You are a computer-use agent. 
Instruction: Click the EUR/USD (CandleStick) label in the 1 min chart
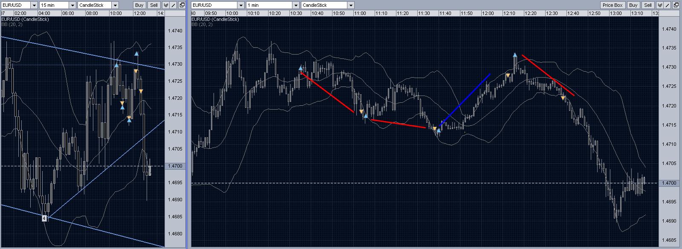click(215, 19)
